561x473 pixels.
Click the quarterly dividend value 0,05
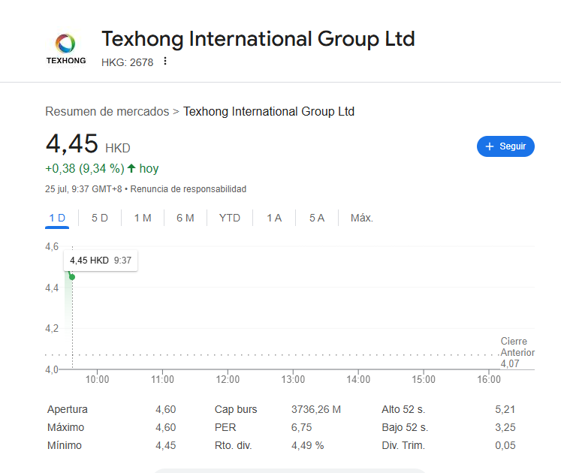point(505,445)
